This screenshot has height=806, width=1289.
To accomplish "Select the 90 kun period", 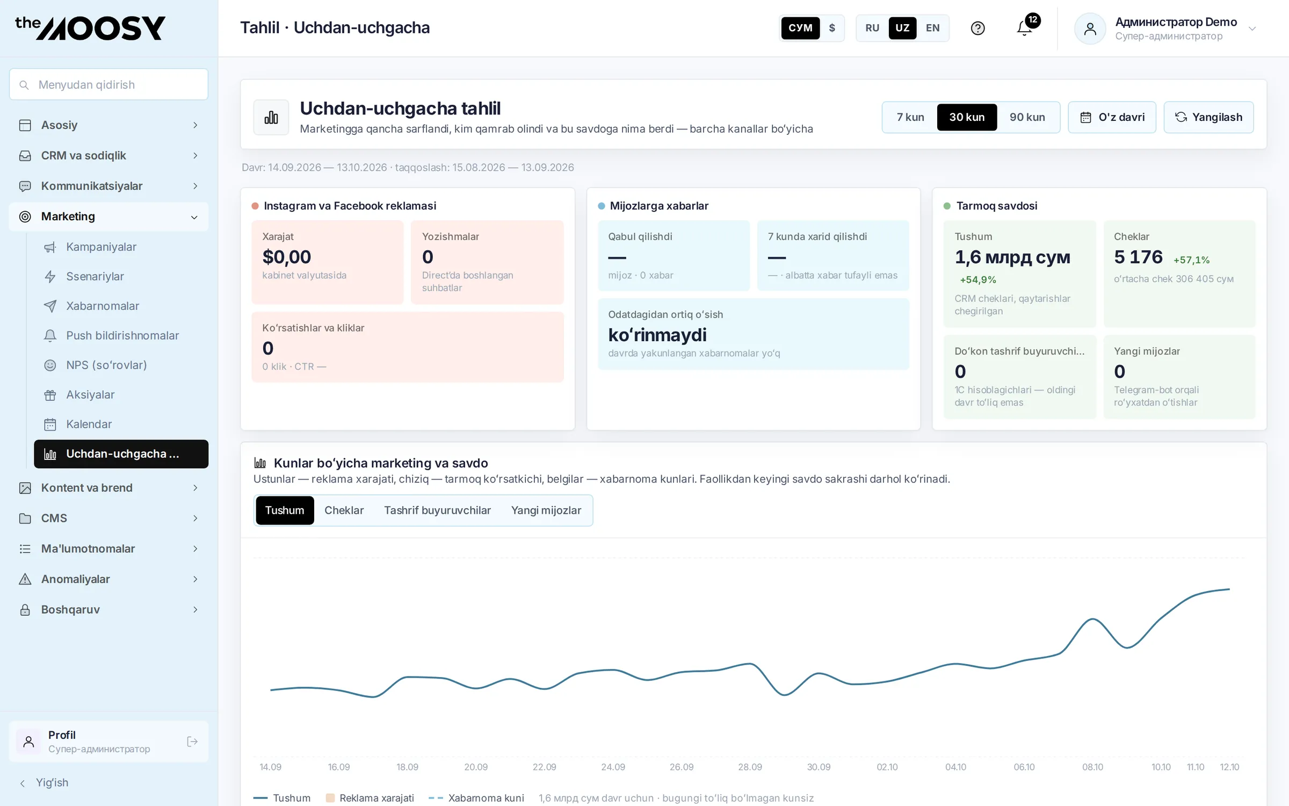I will (x=1027, y=117).
